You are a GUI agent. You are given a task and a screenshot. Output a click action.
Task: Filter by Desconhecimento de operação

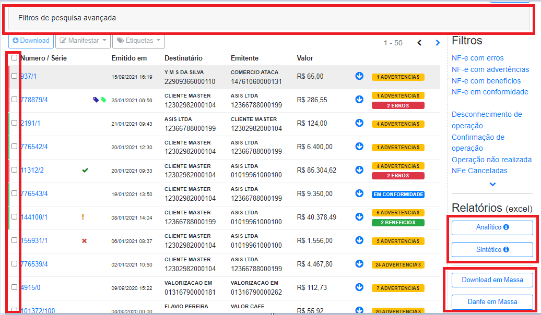[x=487, y=120]
